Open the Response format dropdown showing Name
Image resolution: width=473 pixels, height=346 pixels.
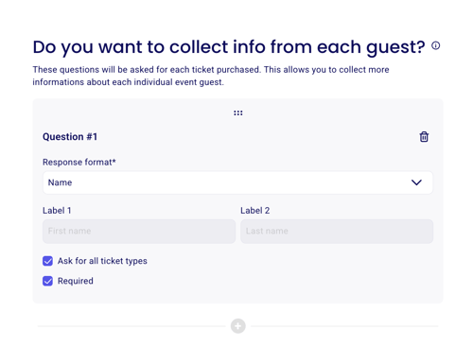[237, 182]
